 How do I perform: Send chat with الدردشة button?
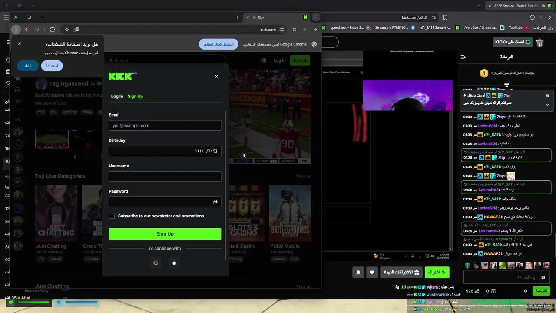pos(541,291)
